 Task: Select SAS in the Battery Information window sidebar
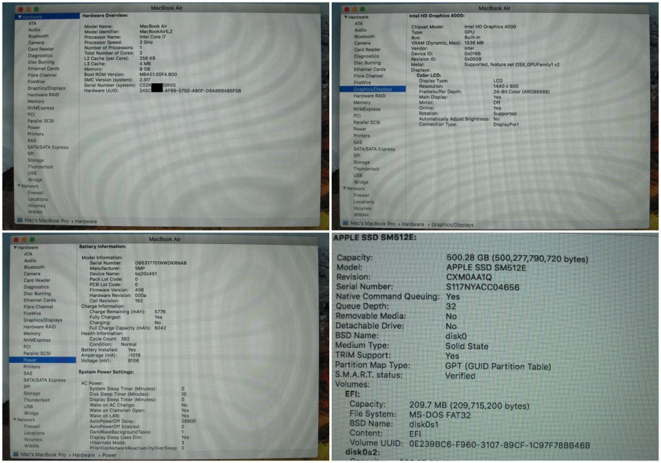(27, 373)
